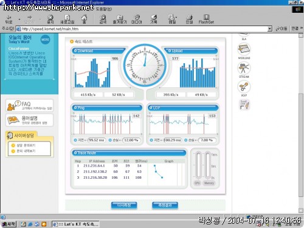Click the third quick launch taskbar icon
The width and height of the screenshot is (304, 228).
37,224
